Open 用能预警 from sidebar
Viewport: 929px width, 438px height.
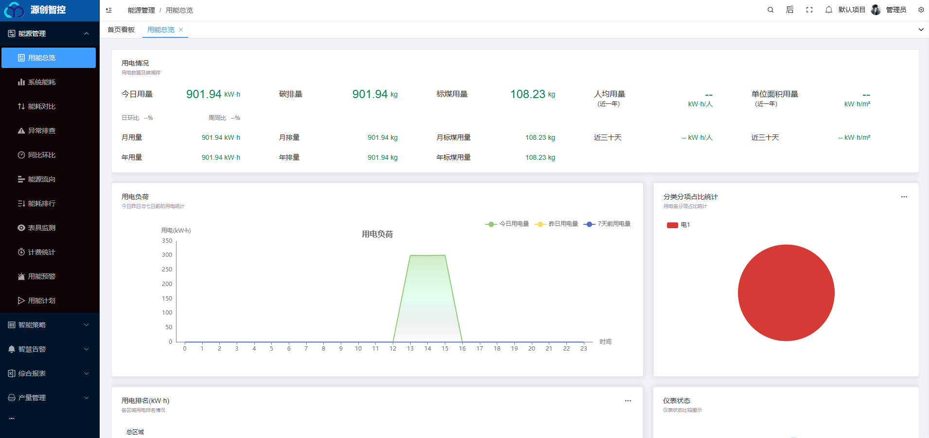point(49,276)
